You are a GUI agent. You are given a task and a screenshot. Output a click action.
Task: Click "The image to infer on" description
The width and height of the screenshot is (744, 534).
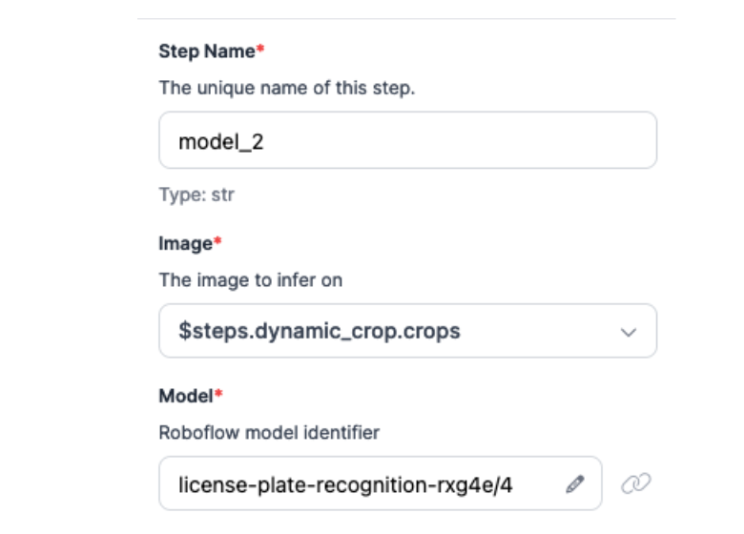point(250,279)
